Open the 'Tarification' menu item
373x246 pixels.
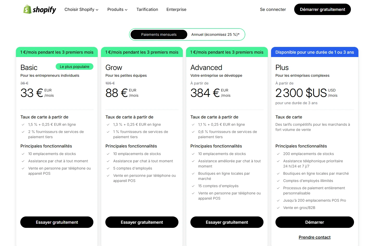pos(147,9)
